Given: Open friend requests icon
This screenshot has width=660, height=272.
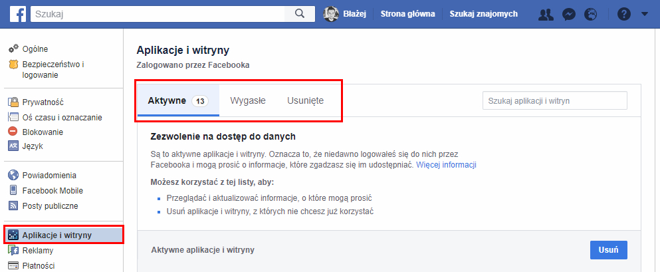Looking at the screenshot, I should click(546, 15).
